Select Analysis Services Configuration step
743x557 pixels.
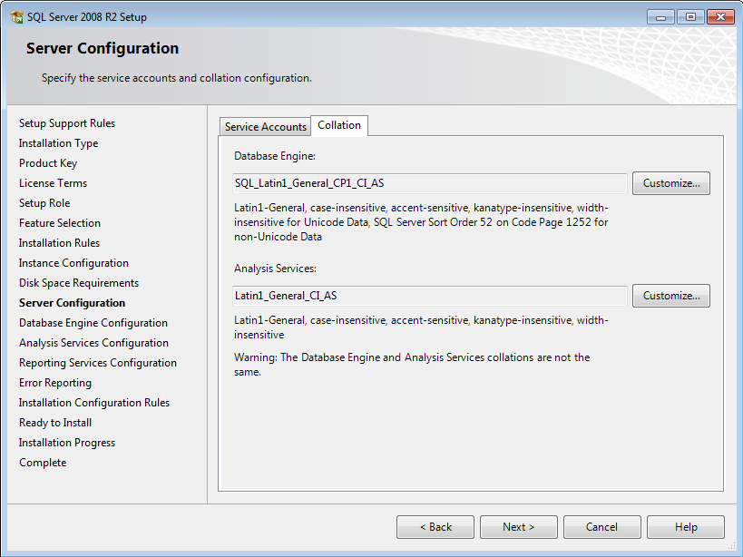tap(93, 342)
